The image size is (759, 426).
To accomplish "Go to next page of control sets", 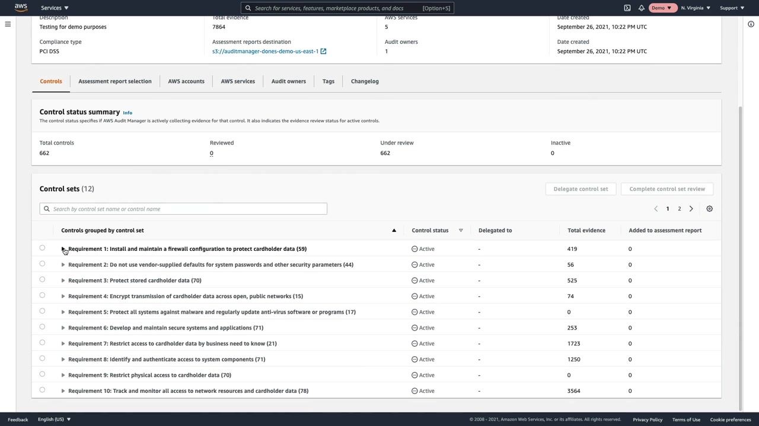I will click(x=691, y=209).
